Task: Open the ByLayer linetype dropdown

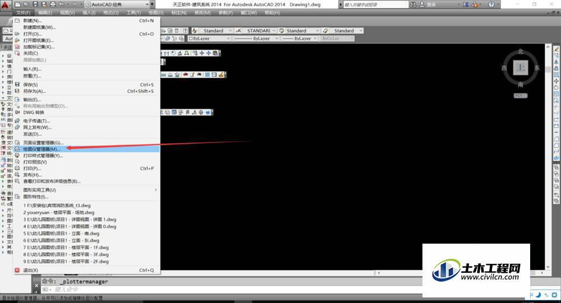Action: point(256,38)
